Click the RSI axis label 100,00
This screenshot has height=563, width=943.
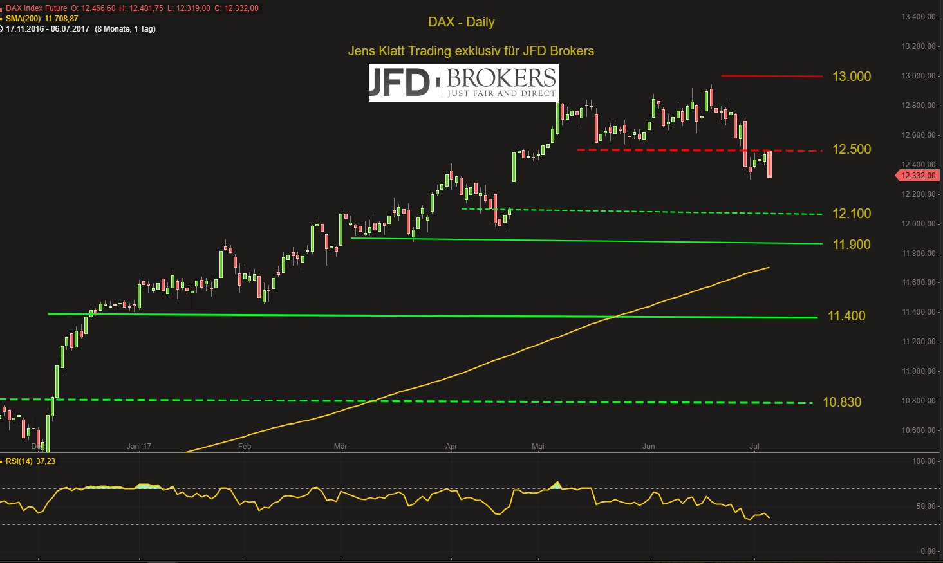coord(924,461)
